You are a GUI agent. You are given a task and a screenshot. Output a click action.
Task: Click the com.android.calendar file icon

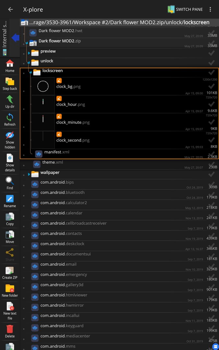pos(35,215)
